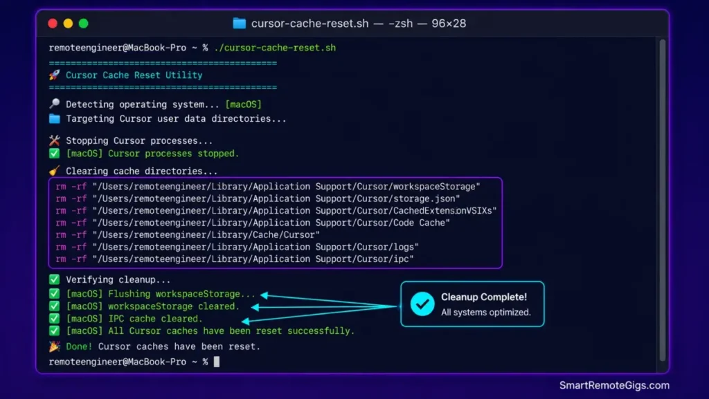Click 'Verifying cleanup...' text
The image size is (709, 399).
coord(118,280)
